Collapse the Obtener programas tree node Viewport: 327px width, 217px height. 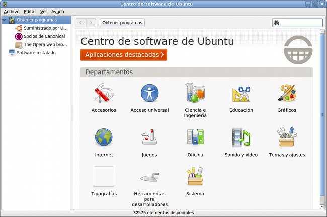click(x=4, y=20)
